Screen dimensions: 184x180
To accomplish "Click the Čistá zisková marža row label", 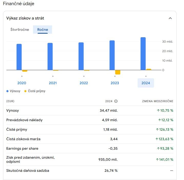I will click(23, 139).
